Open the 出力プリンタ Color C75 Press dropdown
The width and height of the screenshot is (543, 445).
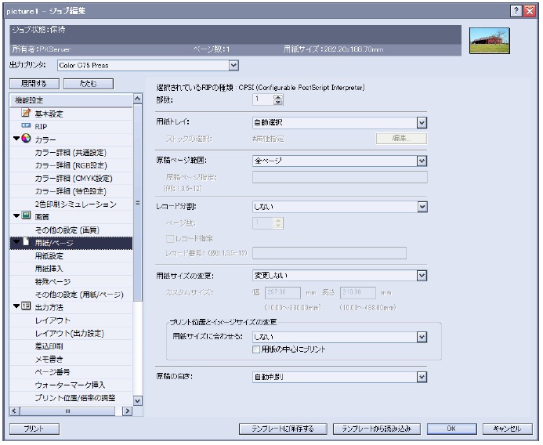[233, 65]
